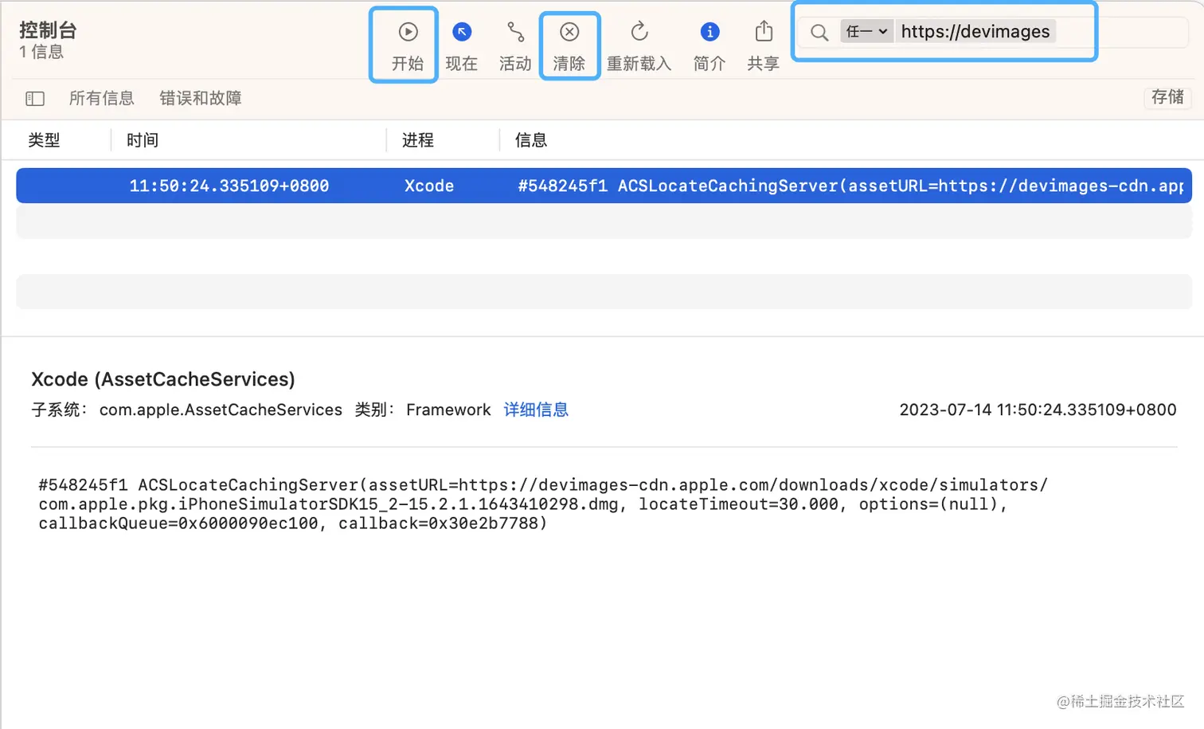This screenshot has height=729, width=1204.
Task: Open the 共享 share icon
Action: tap(764, 32)
